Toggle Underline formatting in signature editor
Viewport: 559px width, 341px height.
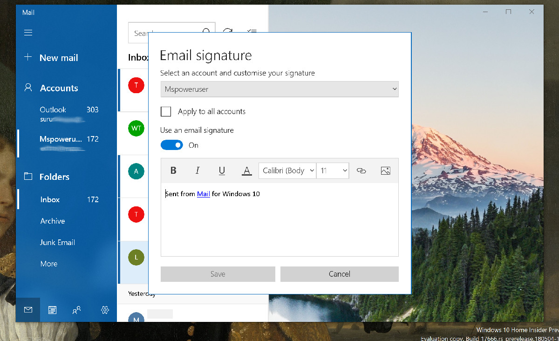point(222,170)
